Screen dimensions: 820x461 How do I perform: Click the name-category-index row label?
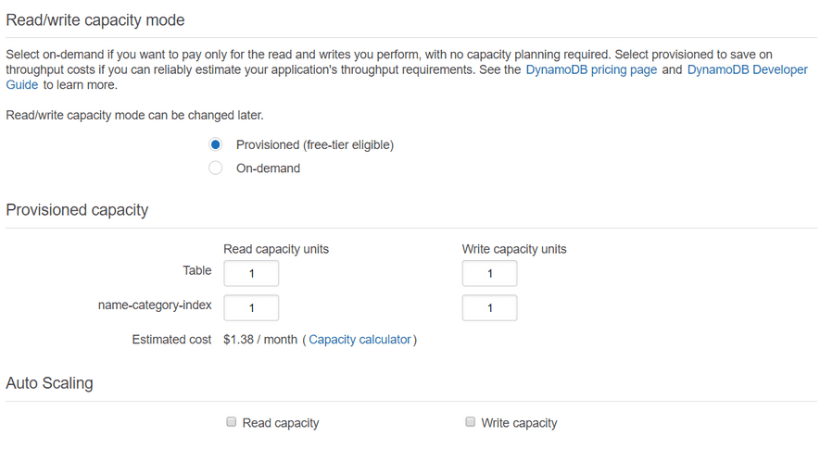[x=155, y=305]
